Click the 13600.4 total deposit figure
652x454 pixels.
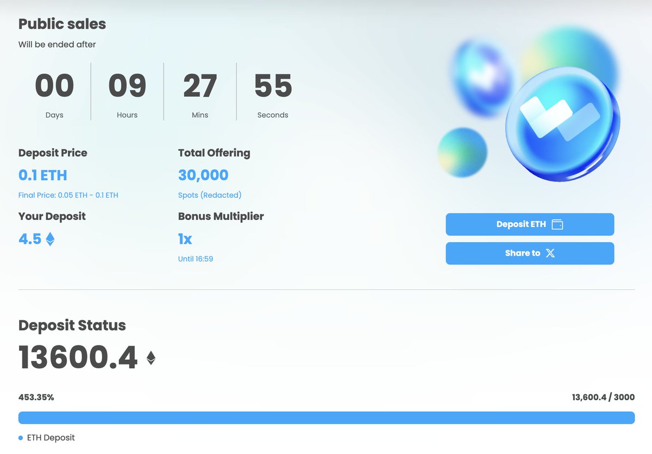[x=78, y=357]
